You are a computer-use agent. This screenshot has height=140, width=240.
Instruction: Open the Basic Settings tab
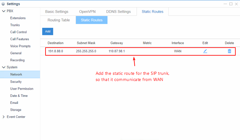point(57,12)
